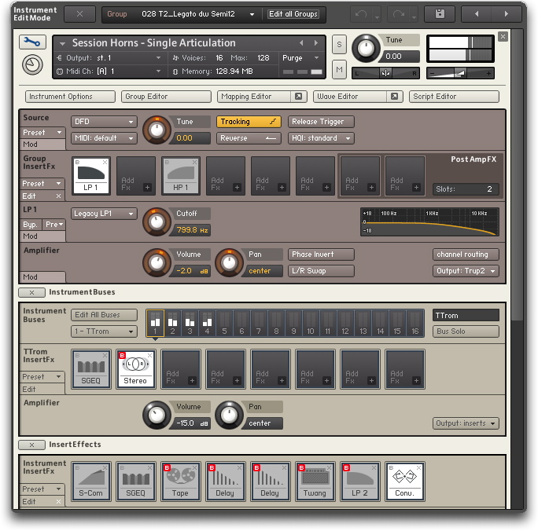This screenshot has height=531, width=538.
Task: Pop out the Mapping Editor window icon
Action: coord(299,97)
